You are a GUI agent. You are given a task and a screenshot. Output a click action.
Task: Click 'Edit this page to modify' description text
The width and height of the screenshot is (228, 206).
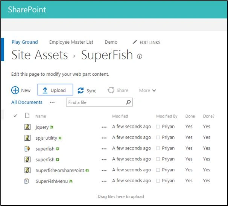click(60, 74)
